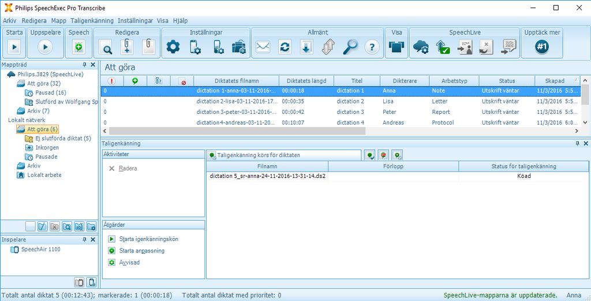Select Ej slutförda diktat (5) folder
Image resolution: width=591 pixels, height=301 pixels.
(x=58, y=139)
